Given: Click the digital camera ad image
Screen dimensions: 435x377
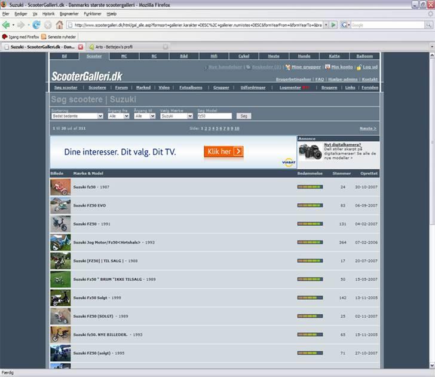Looking at the screenshot, I should 310,152.
